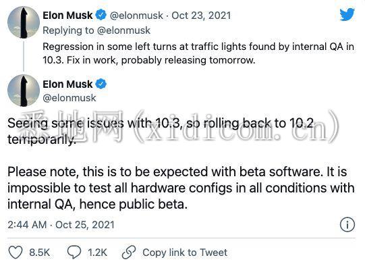
Task: Click the Twitter bird logo
Action: point(347,14)
